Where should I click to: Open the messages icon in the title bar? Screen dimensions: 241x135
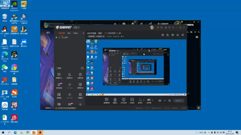pyautogui.click(x=158, y=28)
